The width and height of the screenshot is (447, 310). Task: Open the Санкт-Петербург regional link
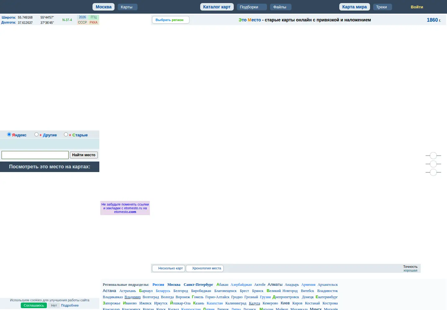click(198, 285)
